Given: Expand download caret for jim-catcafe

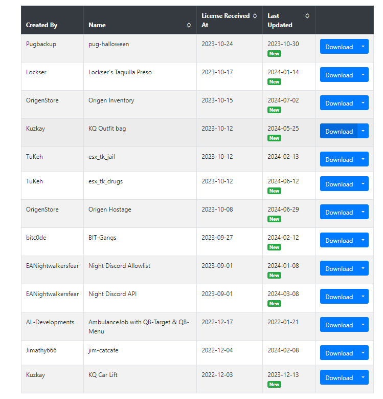Looking at the screenshot, I should click(363, 353).
